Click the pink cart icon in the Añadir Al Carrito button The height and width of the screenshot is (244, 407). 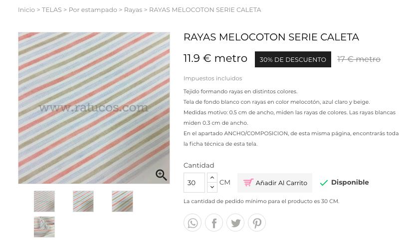248,183
